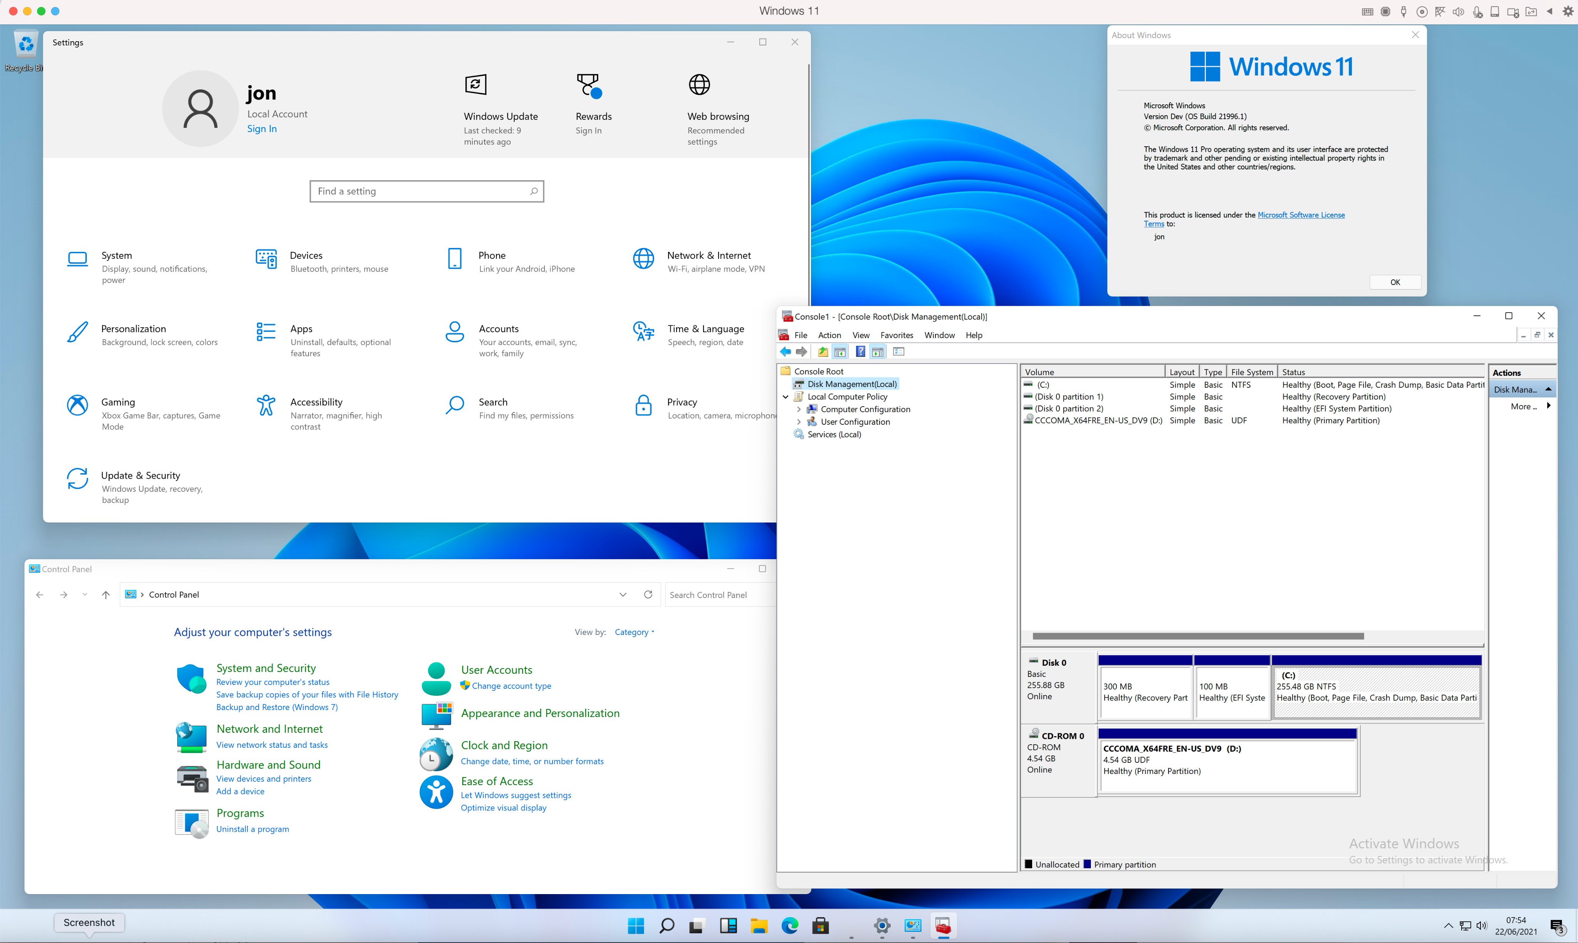
Task: Click the Start button on the taskbar
Action: [x=636, y=926]
